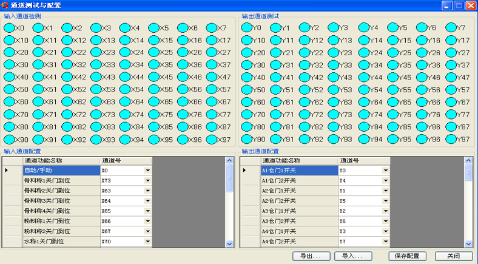Viewport: 478px width, 264px height.
Task: Click the X45 input indicator light
Action: 153,77
